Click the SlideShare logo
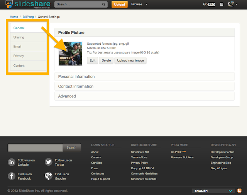Image resolution: width=247 pixels, height=195 pixels. point(28,4)
